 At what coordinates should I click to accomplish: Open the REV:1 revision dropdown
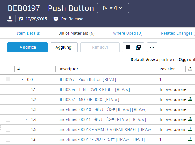pyautogui.click(x=113, y=8)
